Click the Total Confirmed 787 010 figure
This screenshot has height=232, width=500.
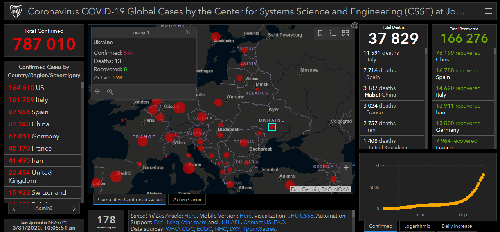tap(44, 44)
